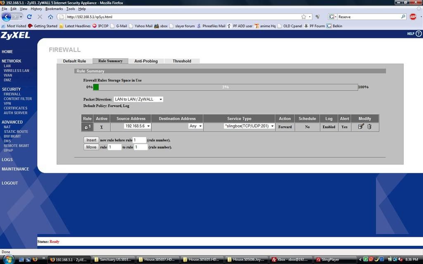Delete firewall rule 1 trash icon
Screen dimensions: 423x264
point(369,127)
